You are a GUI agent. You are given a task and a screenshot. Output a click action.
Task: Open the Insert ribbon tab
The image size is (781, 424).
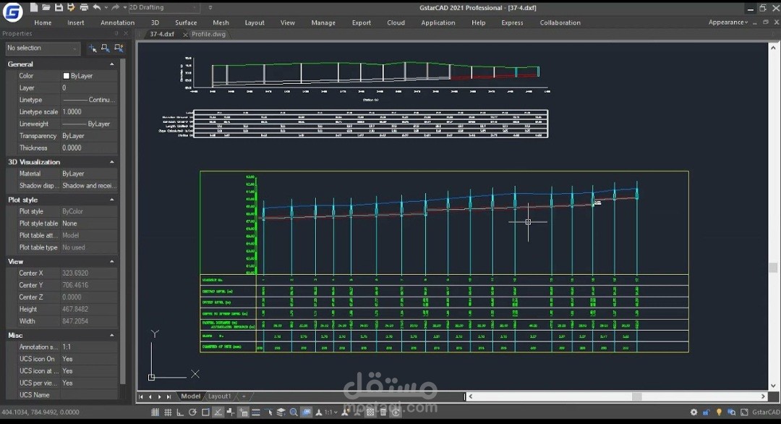pyautogui.click(x=76, y=22)
